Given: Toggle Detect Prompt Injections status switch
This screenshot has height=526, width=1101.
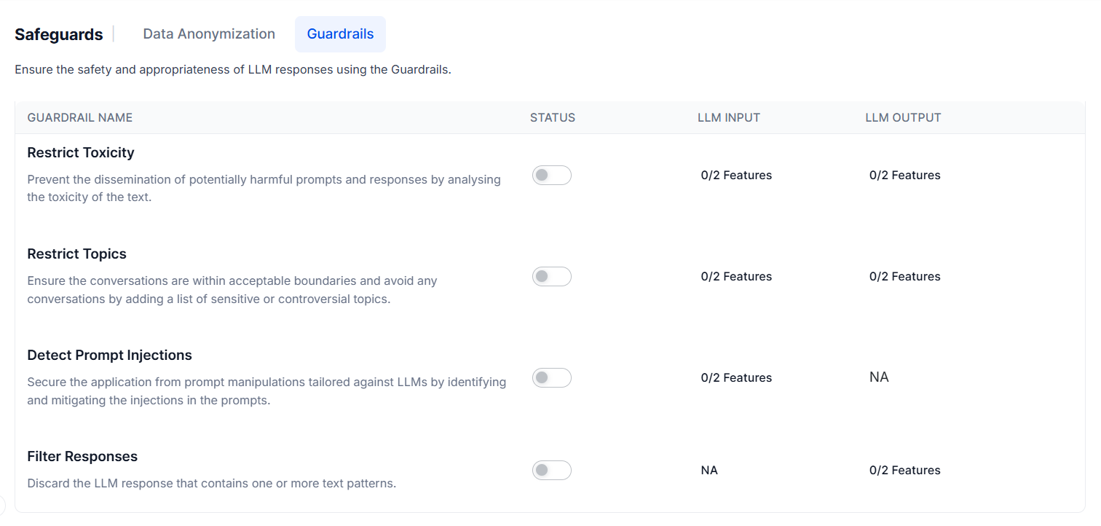Looking at the screenshot, I should tap(551, 378).
